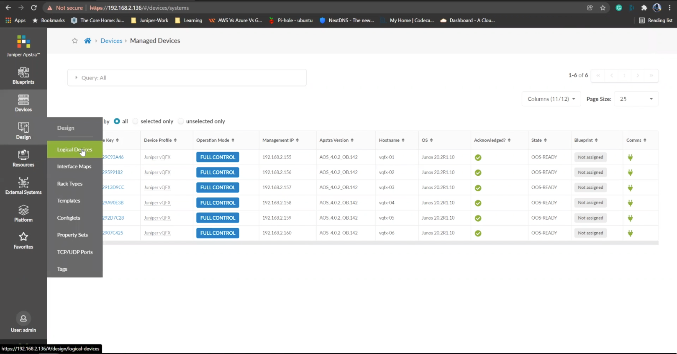Open browser extensions puzzle icon
677x354 pixels.
click(644, 8)
